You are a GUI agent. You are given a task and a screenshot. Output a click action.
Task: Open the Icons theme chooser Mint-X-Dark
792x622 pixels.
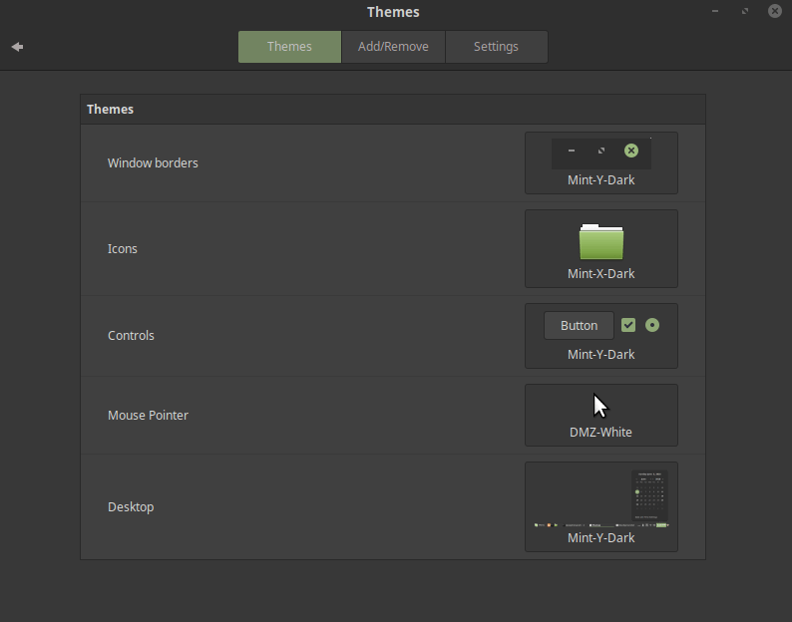click(601, 248)
